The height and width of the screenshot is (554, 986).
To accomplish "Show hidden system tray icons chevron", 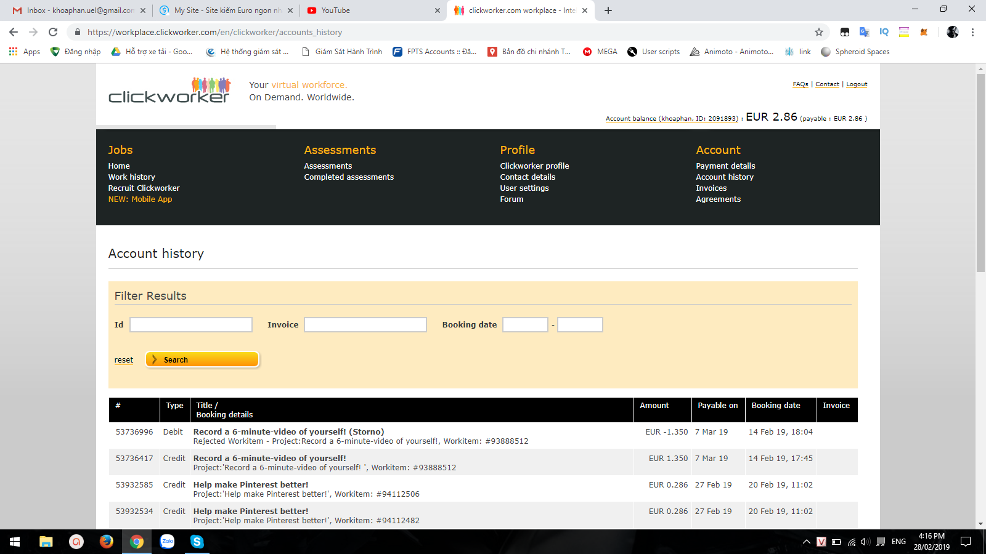I will (x=806, y=542).
